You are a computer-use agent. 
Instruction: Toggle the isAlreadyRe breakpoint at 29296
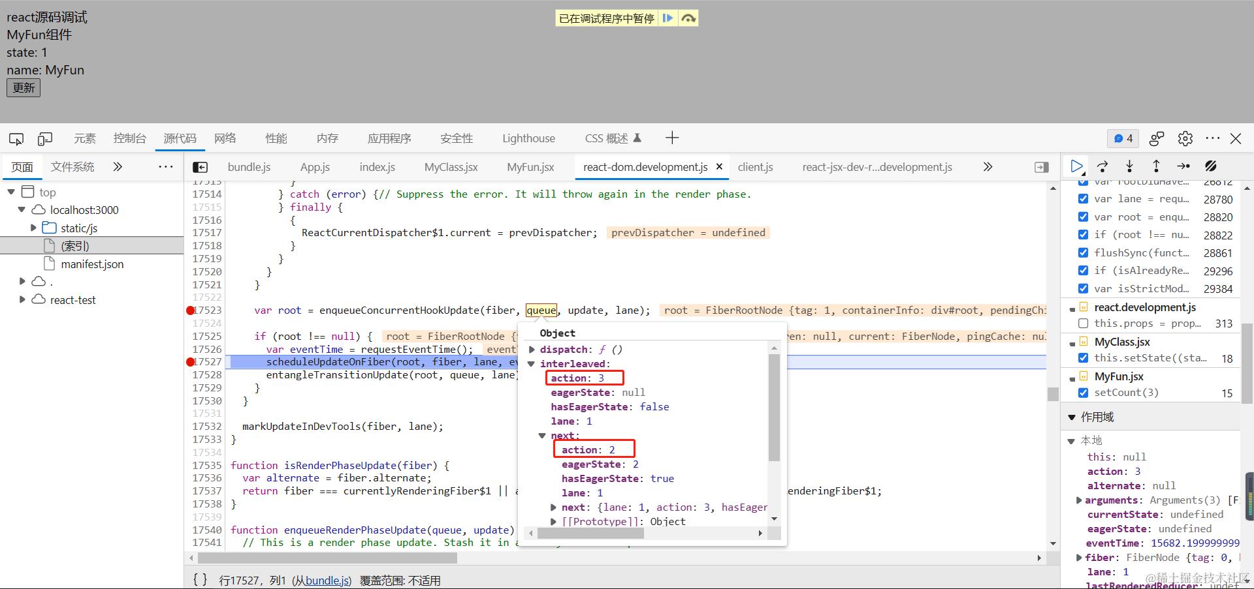click(x=1084, y=271)
